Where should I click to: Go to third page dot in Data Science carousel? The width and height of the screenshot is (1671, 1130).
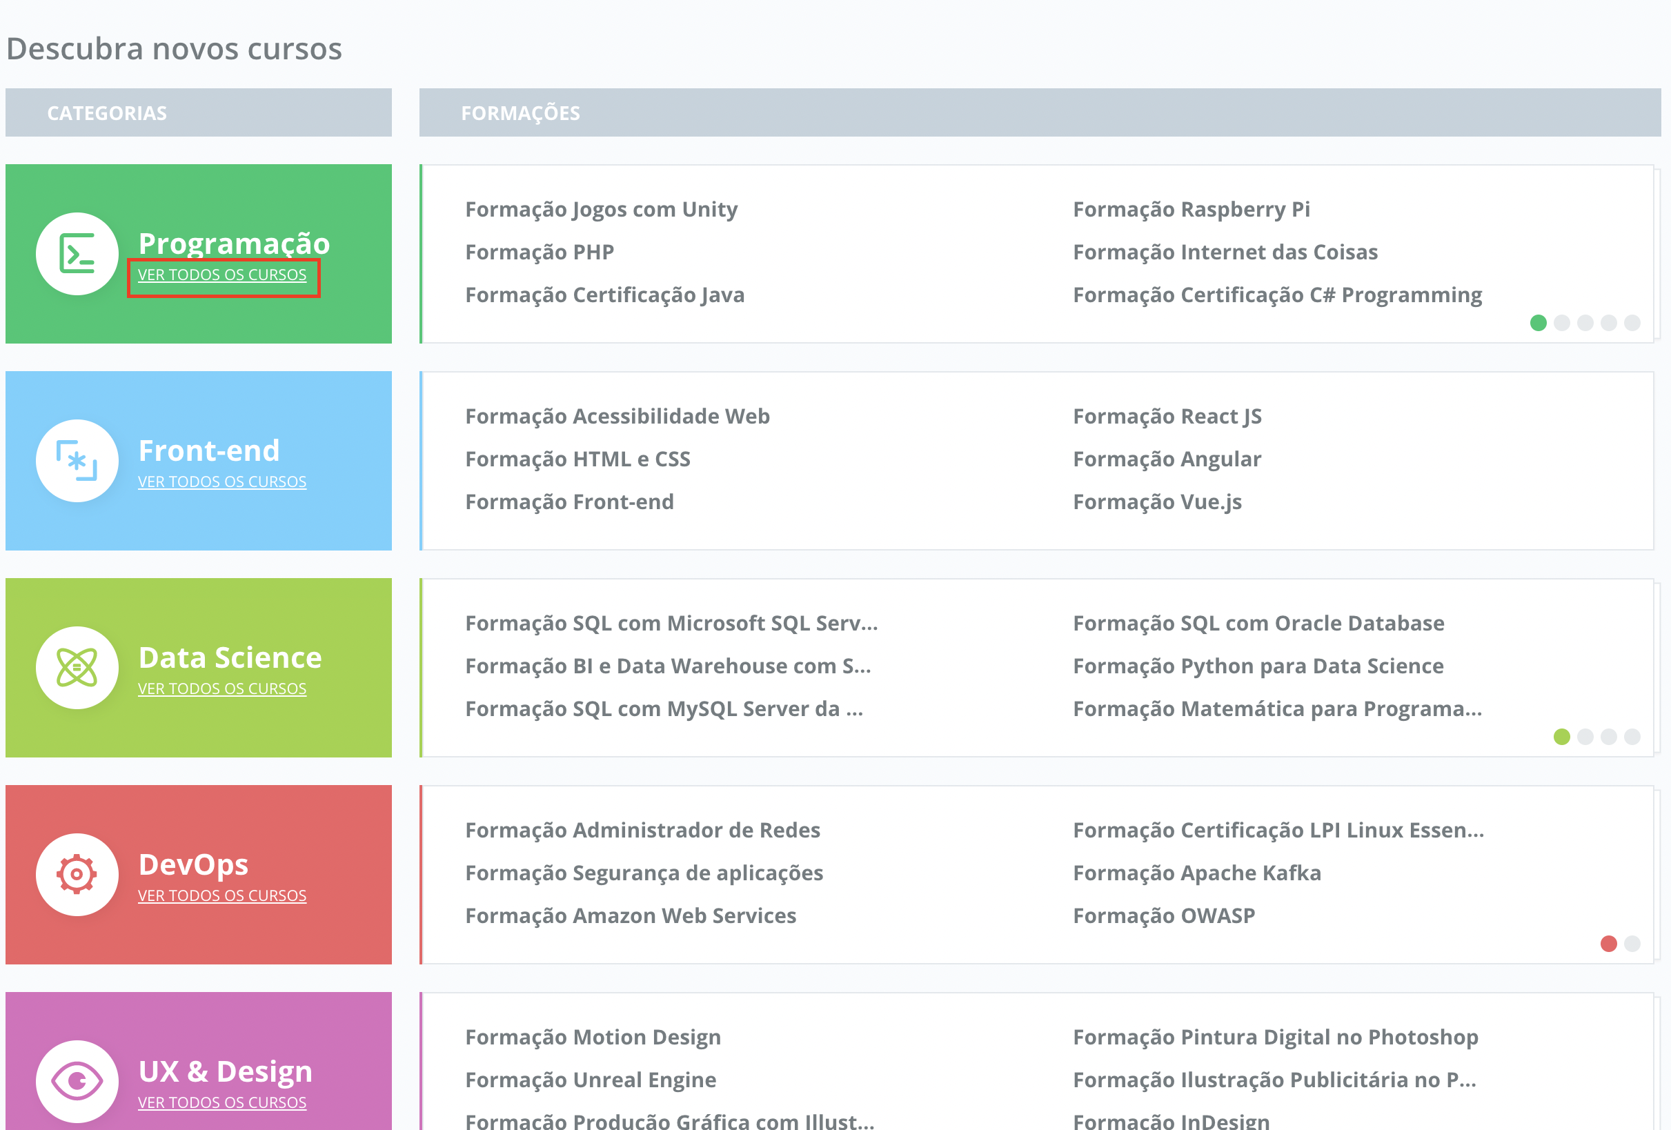click(x=1609, y=737)
